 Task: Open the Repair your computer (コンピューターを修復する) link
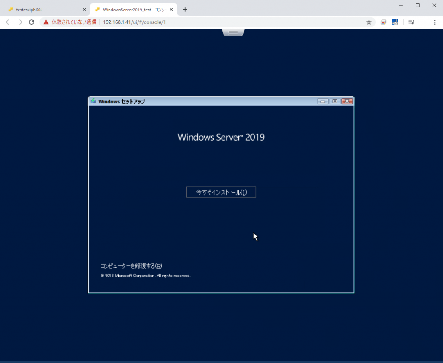132,266
